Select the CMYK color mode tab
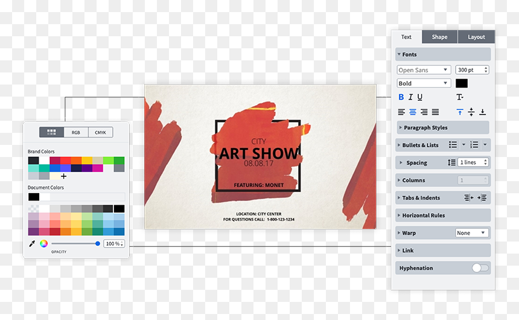Viewport: 519px width, 320px height. [x=101, y=132]
